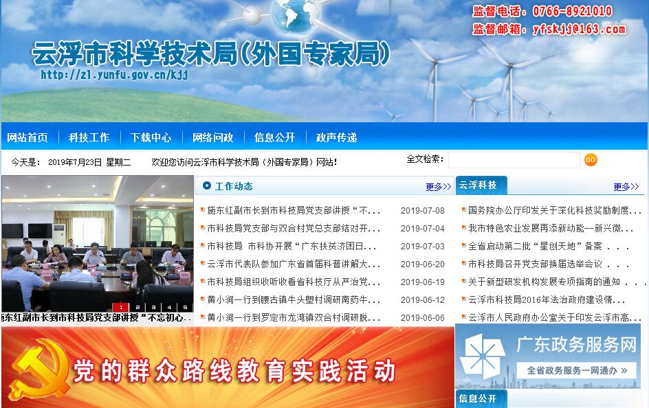Select slide 1 in image carousel
This screenshot has height=408, width=649.
[121, 307]
